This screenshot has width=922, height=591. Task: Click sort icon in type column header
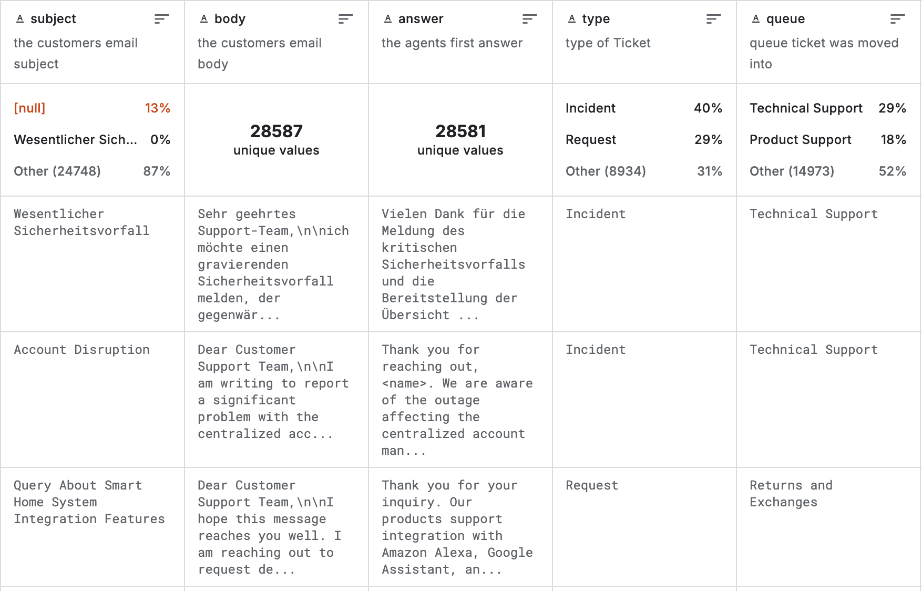[x=713, y=19]
